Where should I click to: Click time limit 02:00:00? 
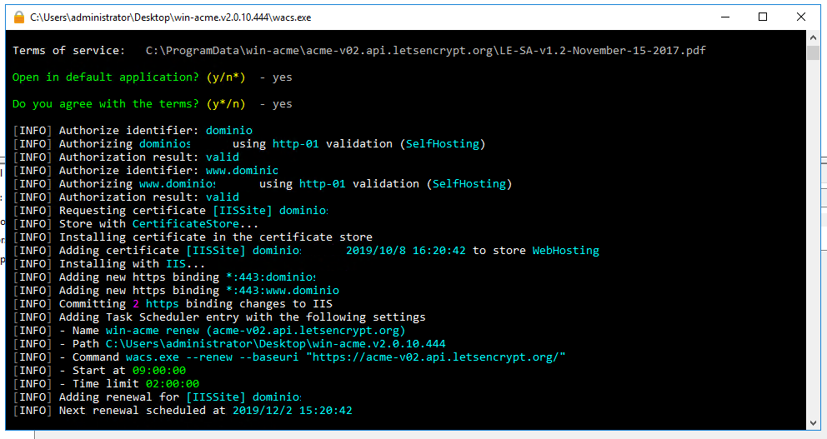click(x=173, y=384)
